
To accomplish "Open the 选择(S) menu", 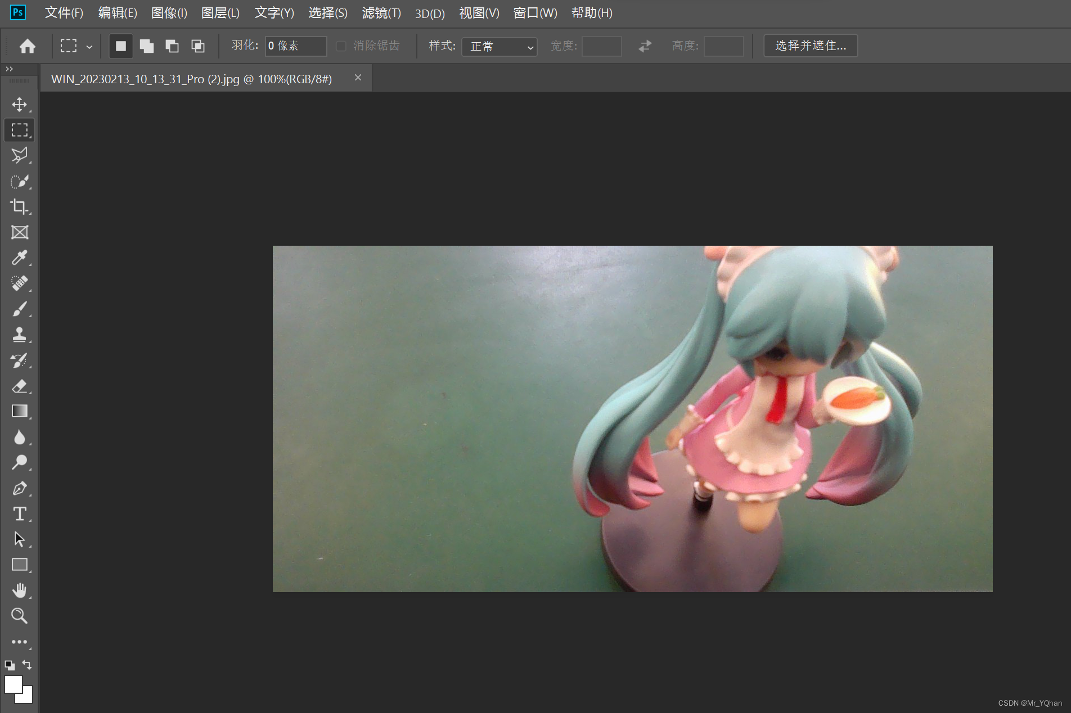I will (328, 13).
